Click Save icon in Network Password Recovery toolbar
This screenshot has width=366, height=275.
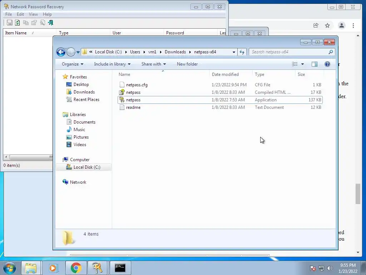pyautogui.click(x=9, y=23)
